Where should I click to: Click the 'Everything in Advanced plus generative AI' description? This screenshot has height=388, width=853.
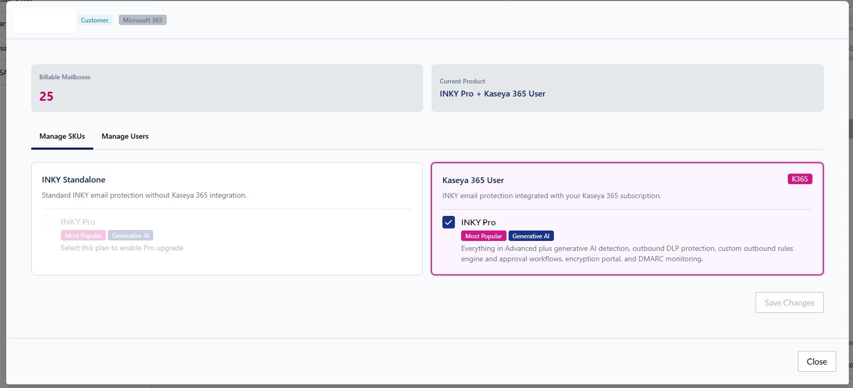tap(627, 253)
